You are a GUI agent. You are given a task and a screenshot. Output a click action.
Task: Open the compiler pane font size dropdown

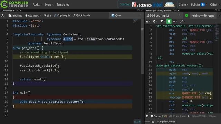[x=148, y=21]
